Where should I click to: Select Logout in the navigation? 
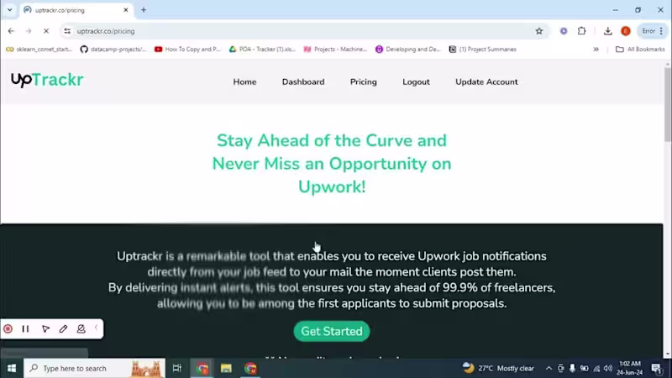[416, 81]
